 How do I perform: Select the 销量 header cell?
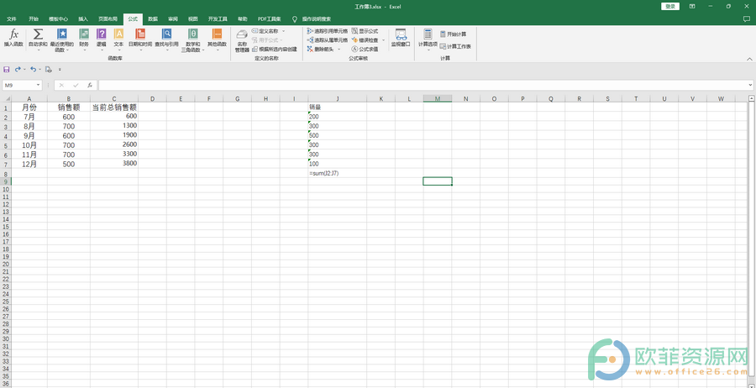tap(338, 107)
